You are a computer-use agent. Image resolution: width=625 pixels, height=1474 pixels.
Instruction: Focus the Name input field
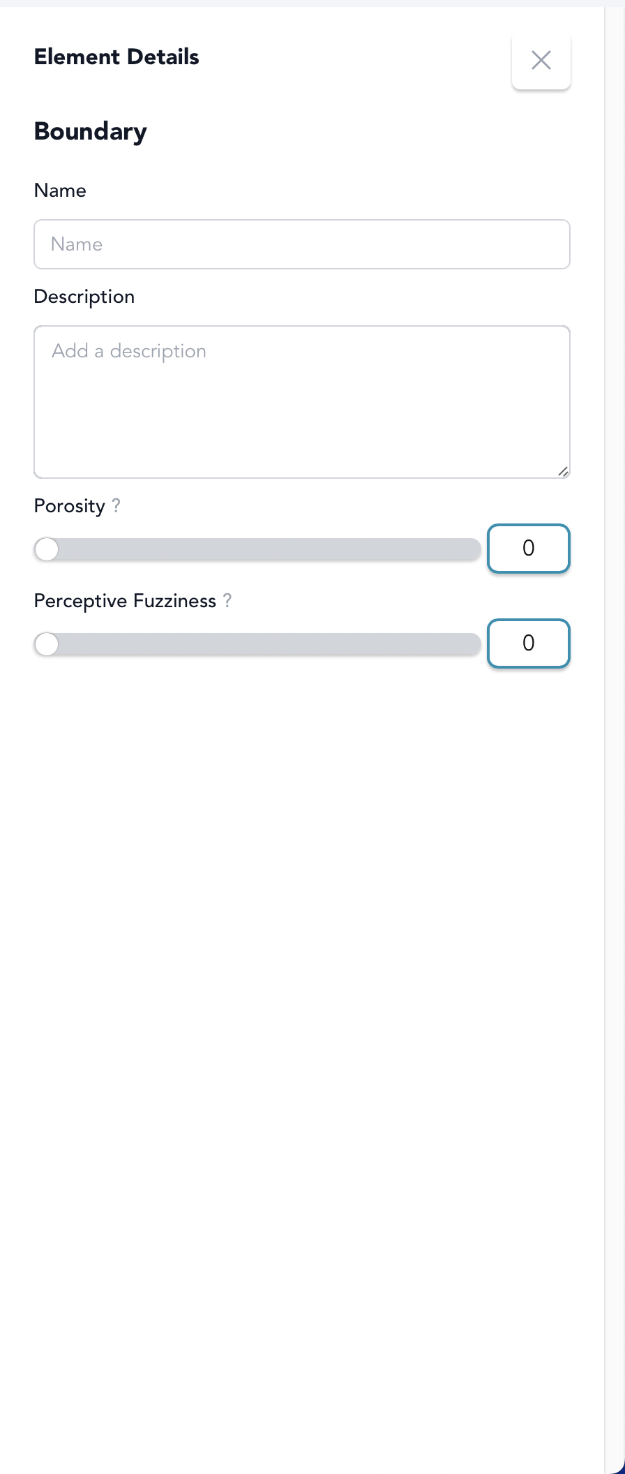coord(302,244)
